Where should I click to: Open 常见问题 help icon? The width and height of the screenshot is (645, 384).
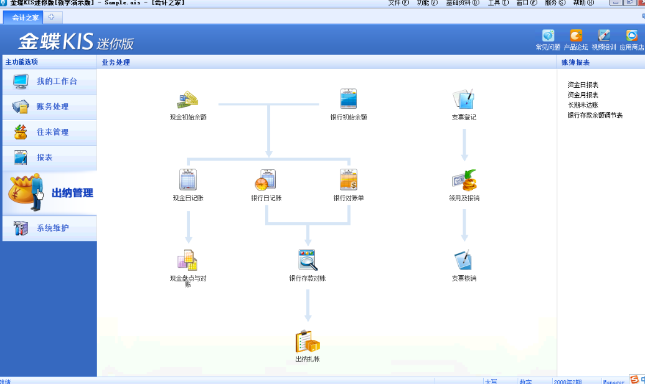(548, 36)
